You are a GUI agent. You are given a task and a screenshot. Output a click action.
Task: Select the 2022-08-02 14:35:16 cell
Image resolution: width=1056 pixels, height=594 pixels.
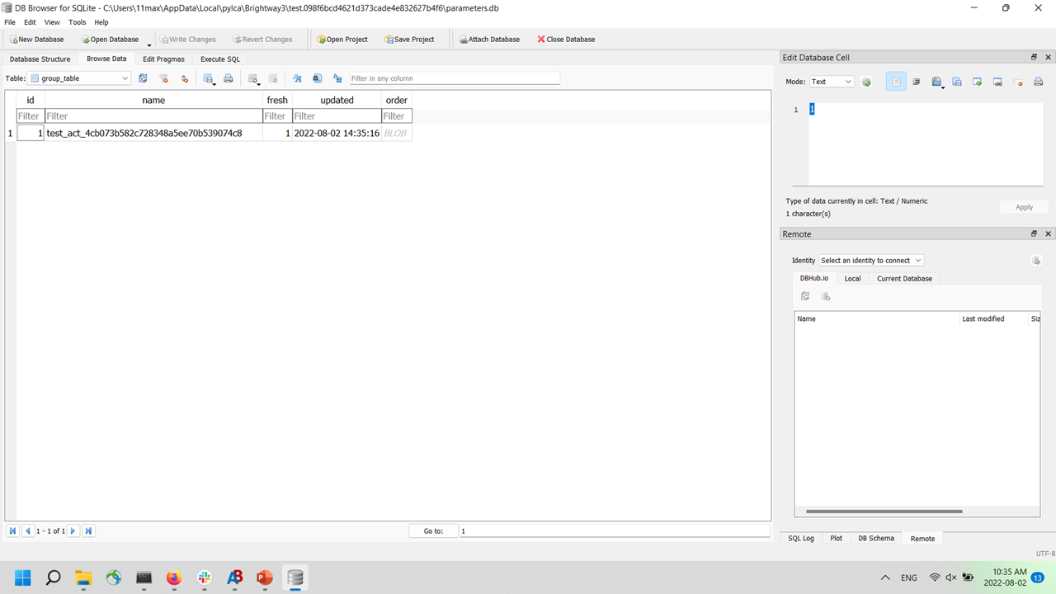[337, 133]
